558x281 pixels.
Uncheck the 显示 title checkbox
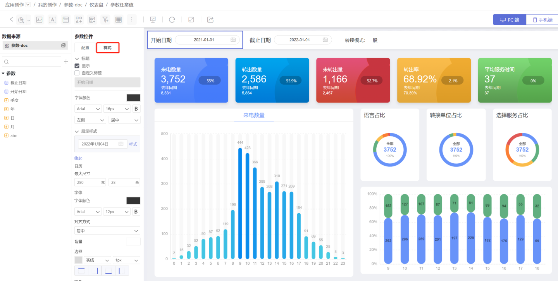tap(77, 66)
